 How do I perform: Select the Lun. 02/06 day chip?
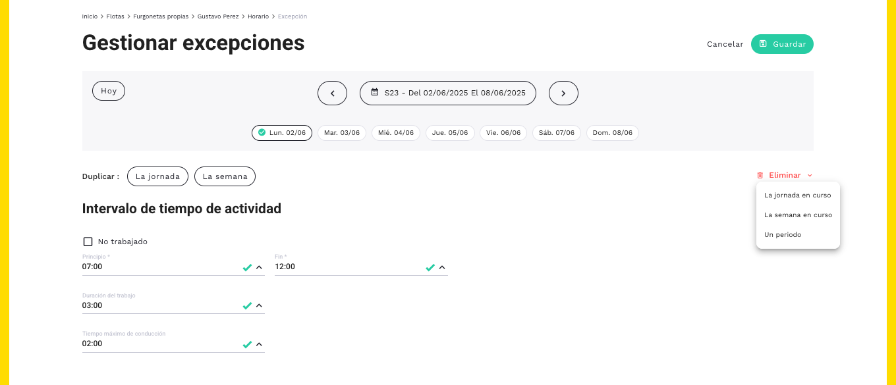[x=282, y=133]
